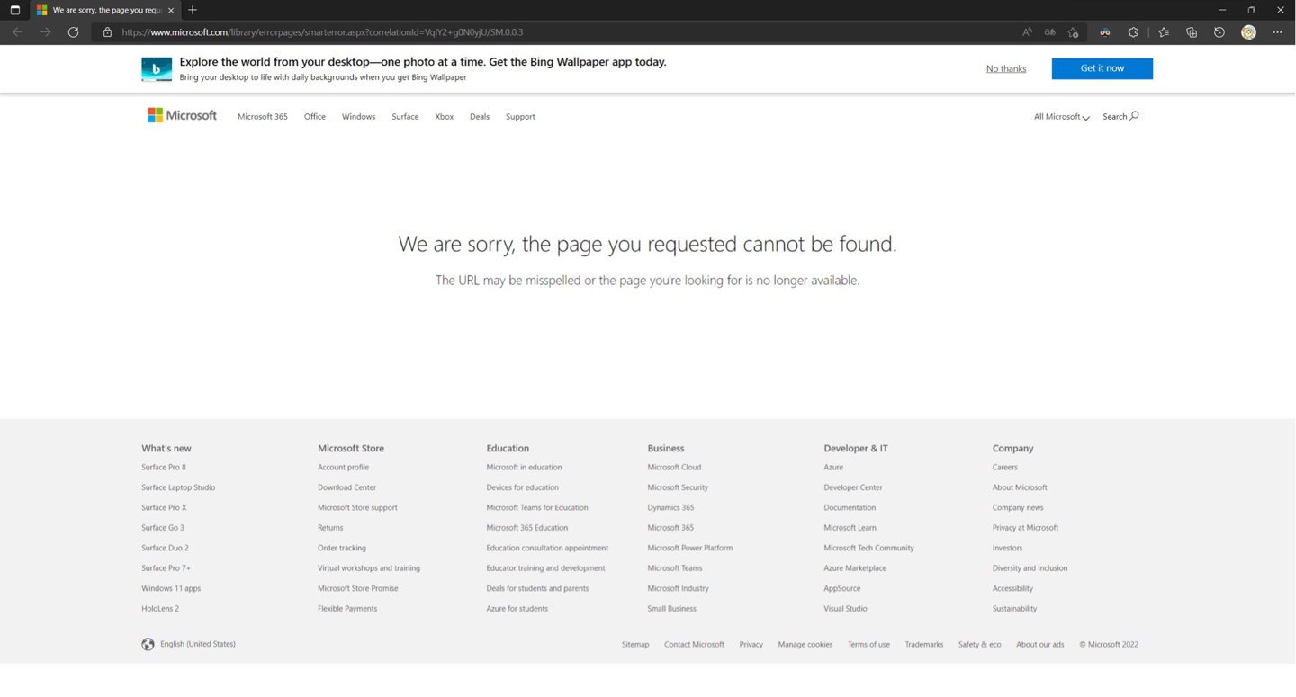Open Small Business footer link
This screenshot has width=1296, height=697.
tap(671, 609)
